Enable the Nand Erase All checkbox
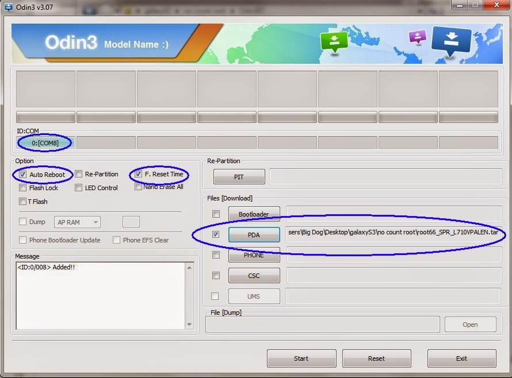512x378 pixels. 138,187
